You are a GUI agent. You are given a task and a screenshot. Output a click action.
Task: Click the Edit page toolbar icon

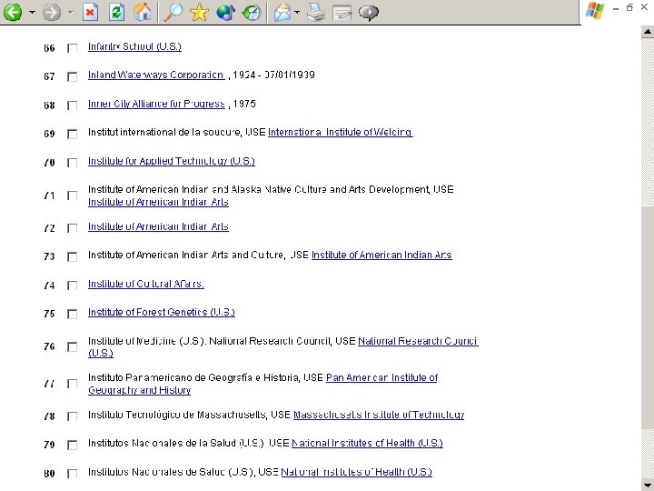tap(342, 12)
